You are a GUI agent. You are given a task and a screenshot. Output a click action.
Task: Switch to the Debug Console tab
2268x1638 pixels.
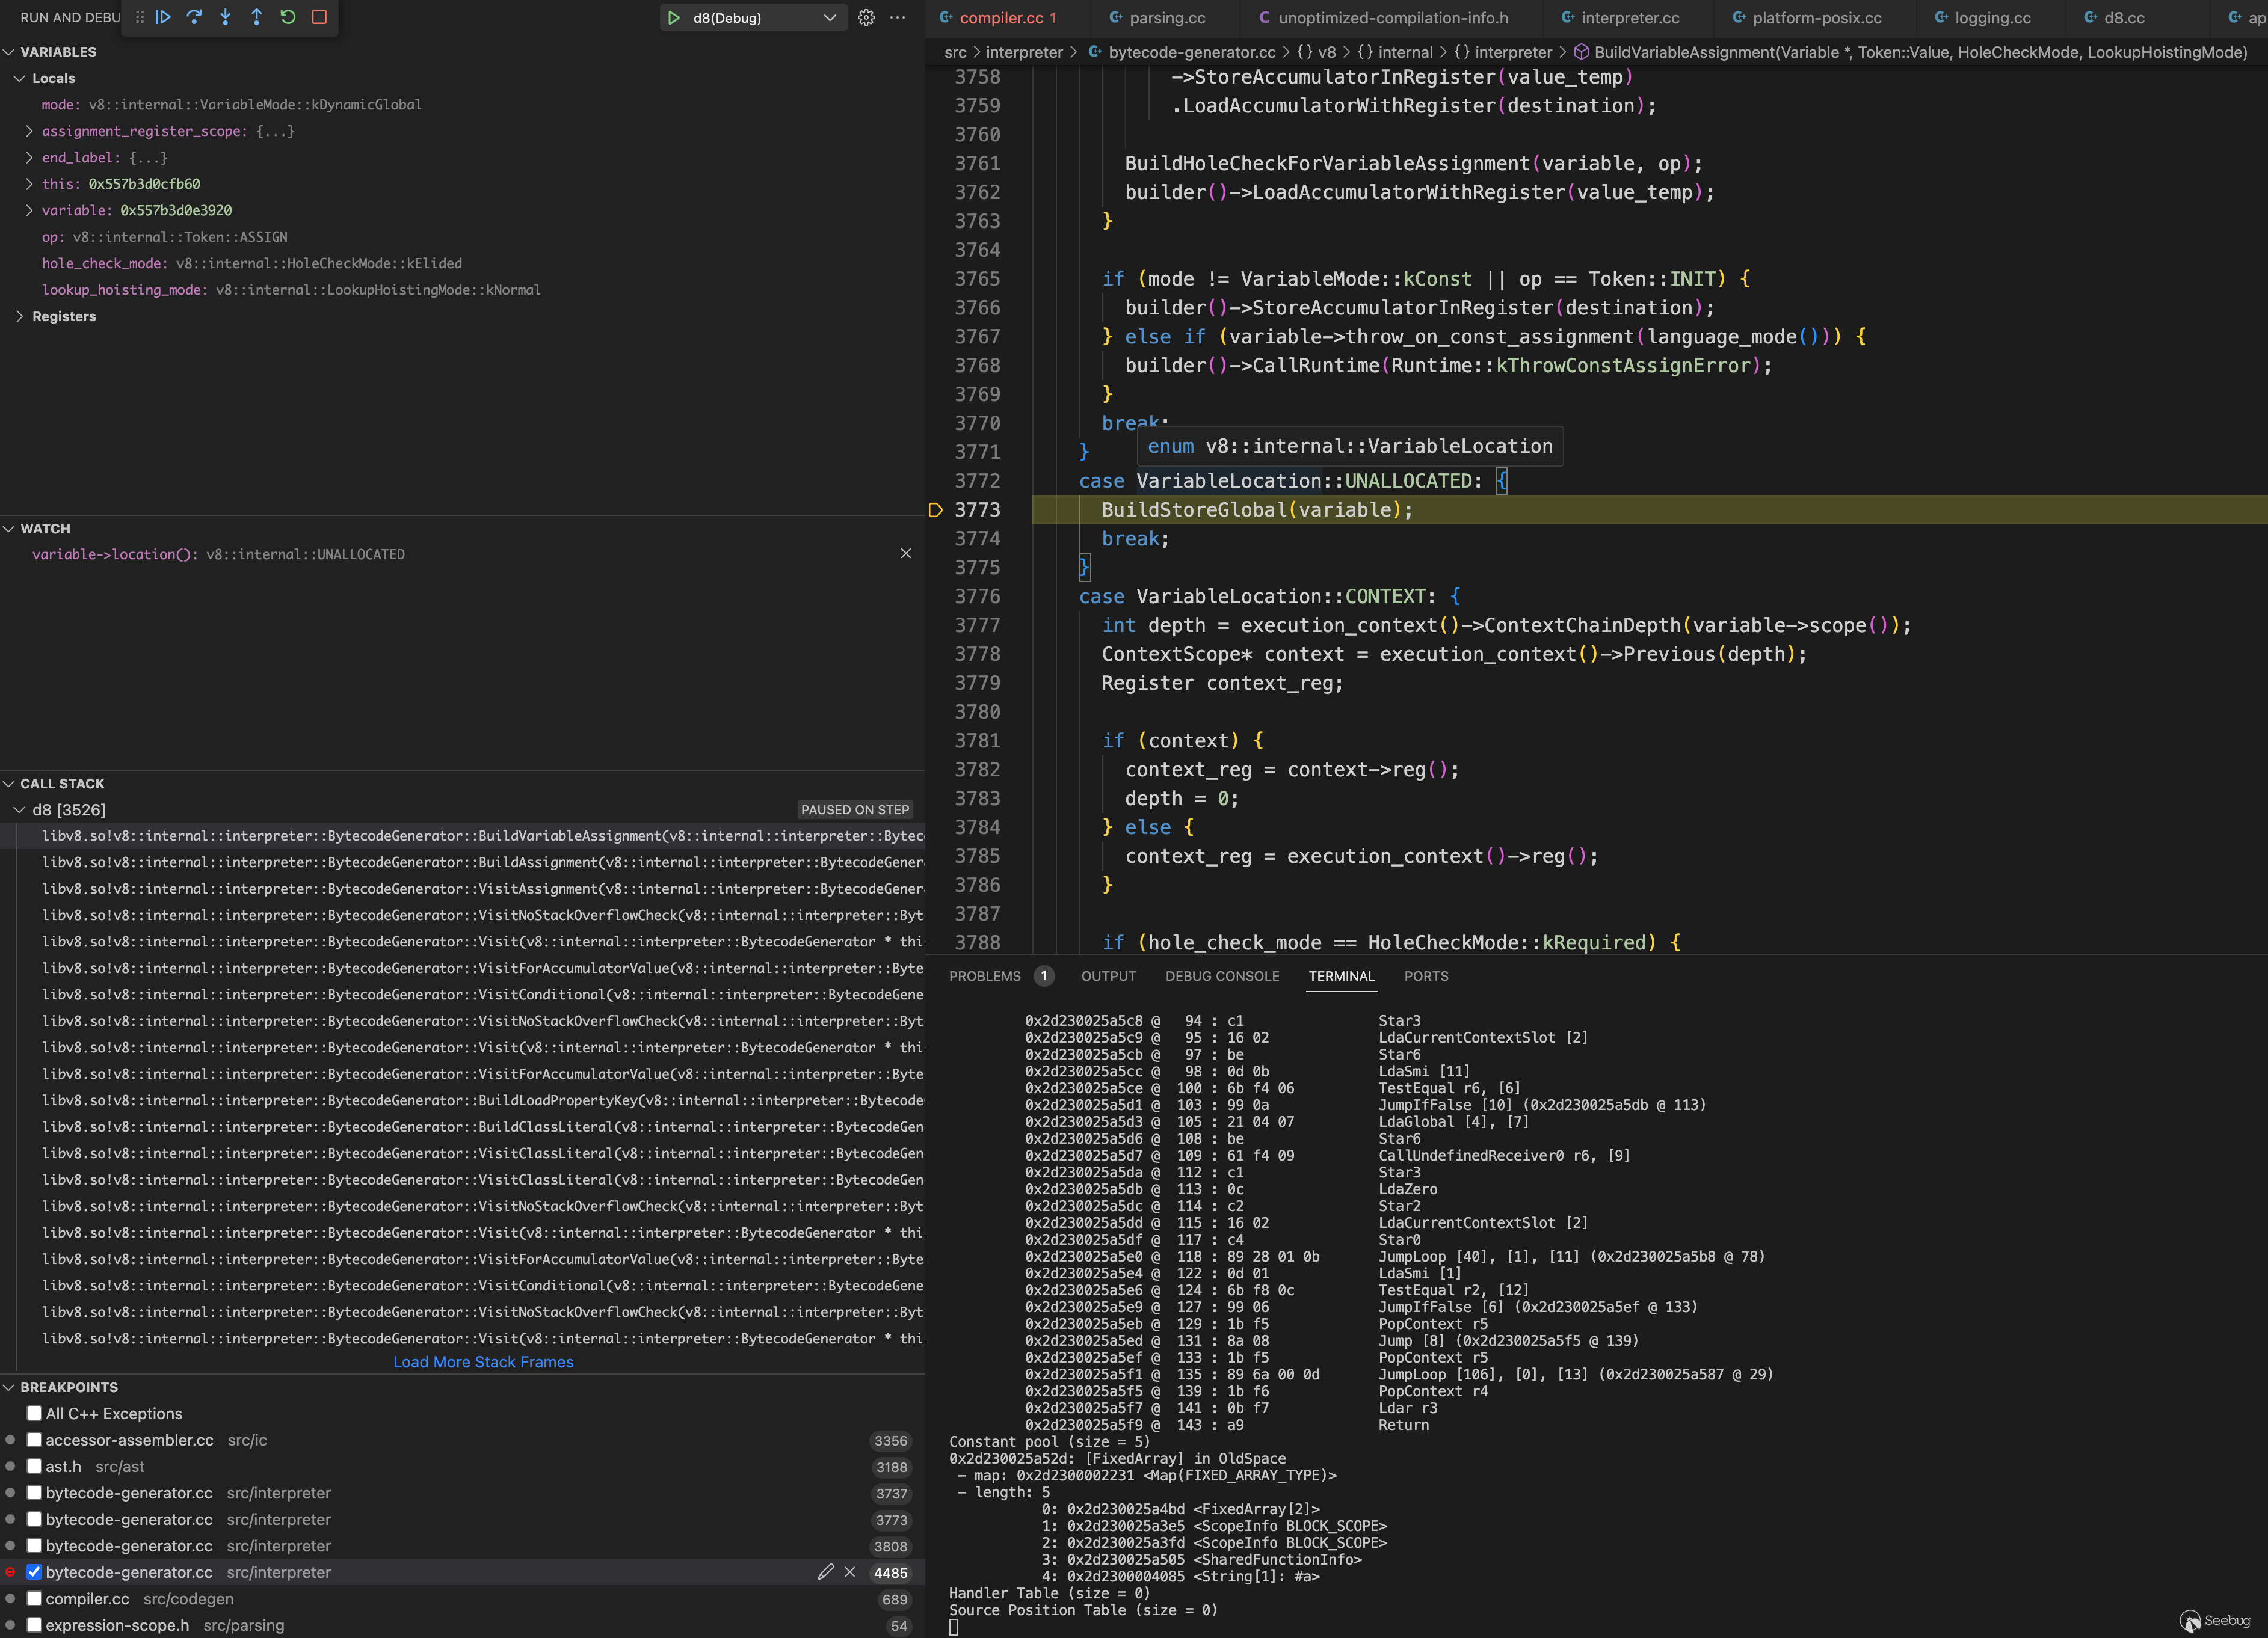[x=1221, y=975]
